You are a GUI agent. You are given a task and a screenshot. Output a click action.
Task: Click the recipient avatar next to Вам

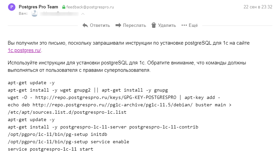[34, 14]
